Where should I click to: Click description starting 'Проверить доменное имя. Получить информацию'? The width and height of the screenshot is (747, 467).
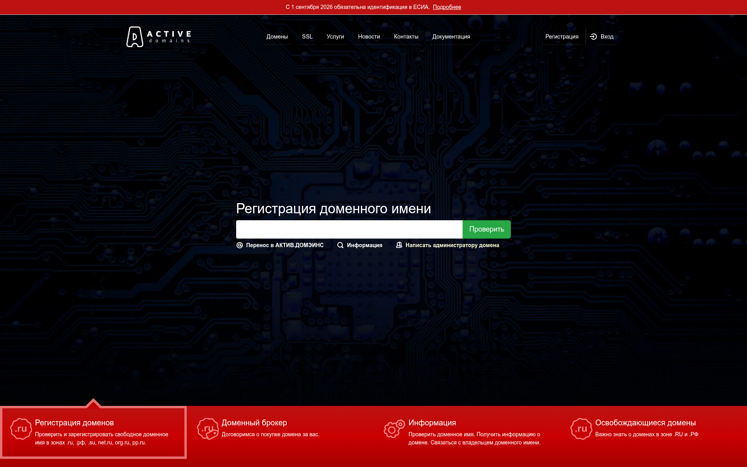[x=475, y=439]
